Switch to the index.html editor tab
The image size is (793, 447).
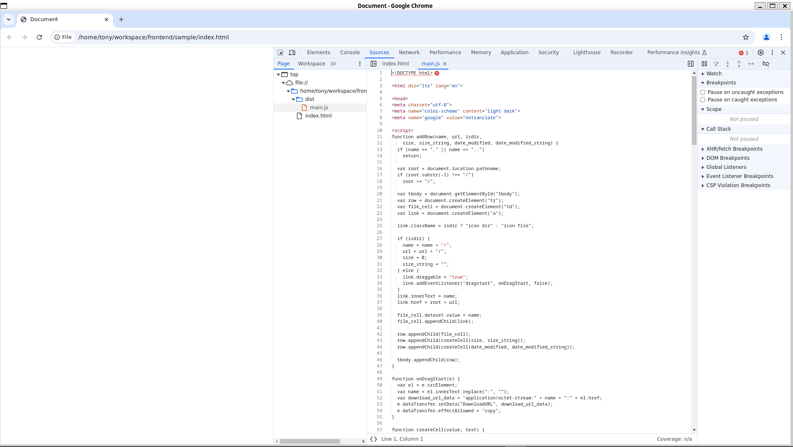point(395,64)
